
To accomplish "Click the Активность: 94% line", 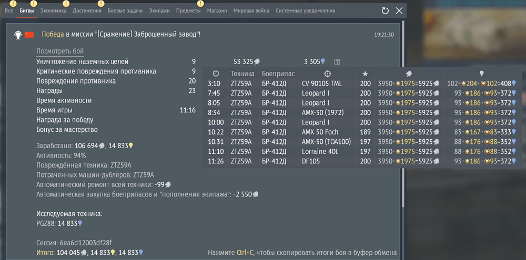I will click(x=61, y=155).
